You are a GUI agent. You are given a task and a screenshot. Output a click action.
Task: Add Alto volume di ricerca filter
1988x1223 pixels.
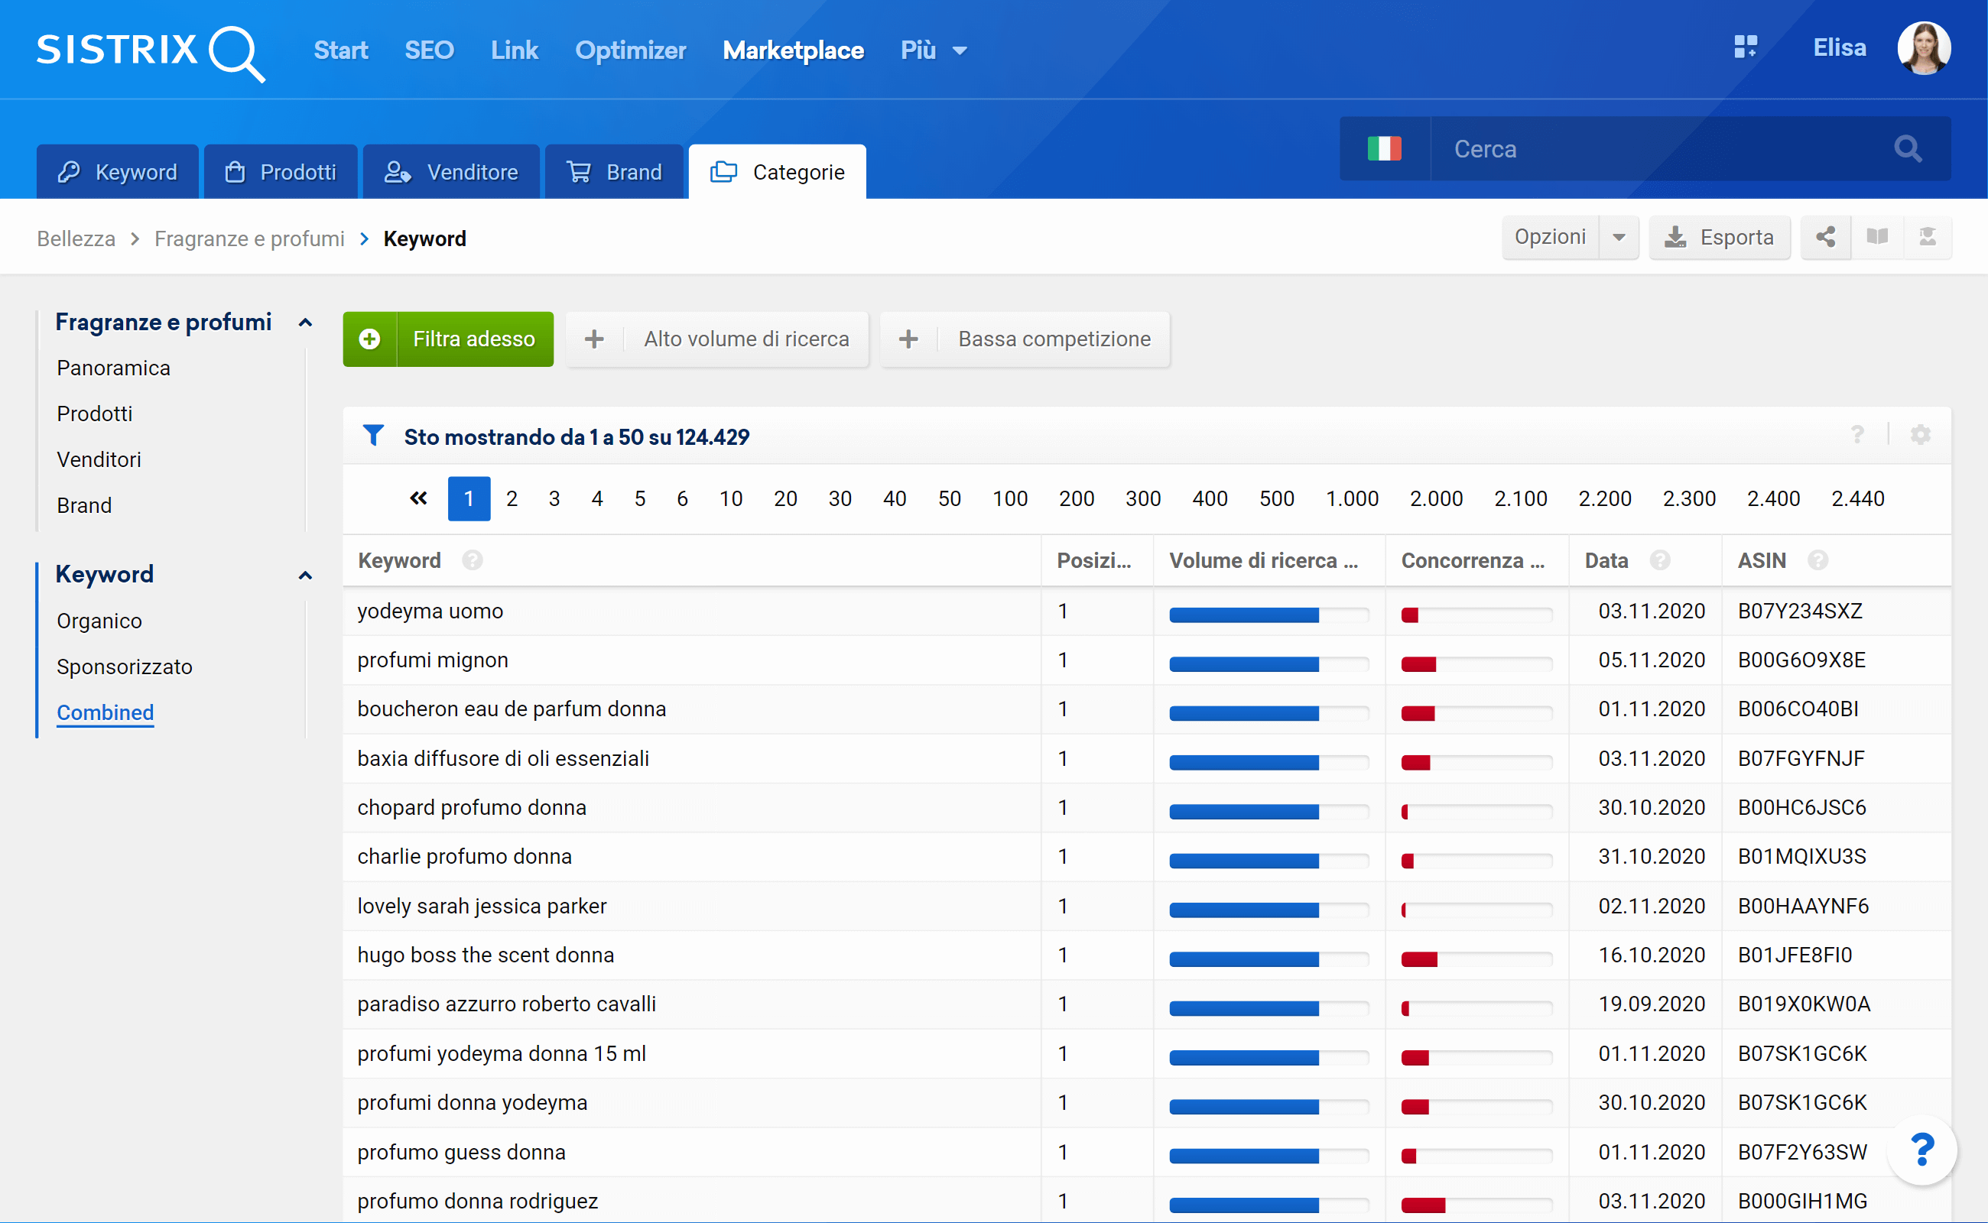717,339
